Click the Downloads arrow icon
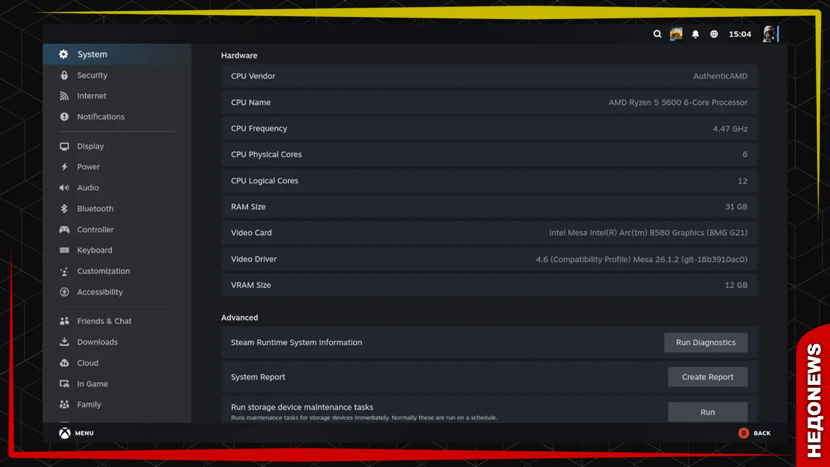This screenshot has height=467, width=830. click(64, 342)
